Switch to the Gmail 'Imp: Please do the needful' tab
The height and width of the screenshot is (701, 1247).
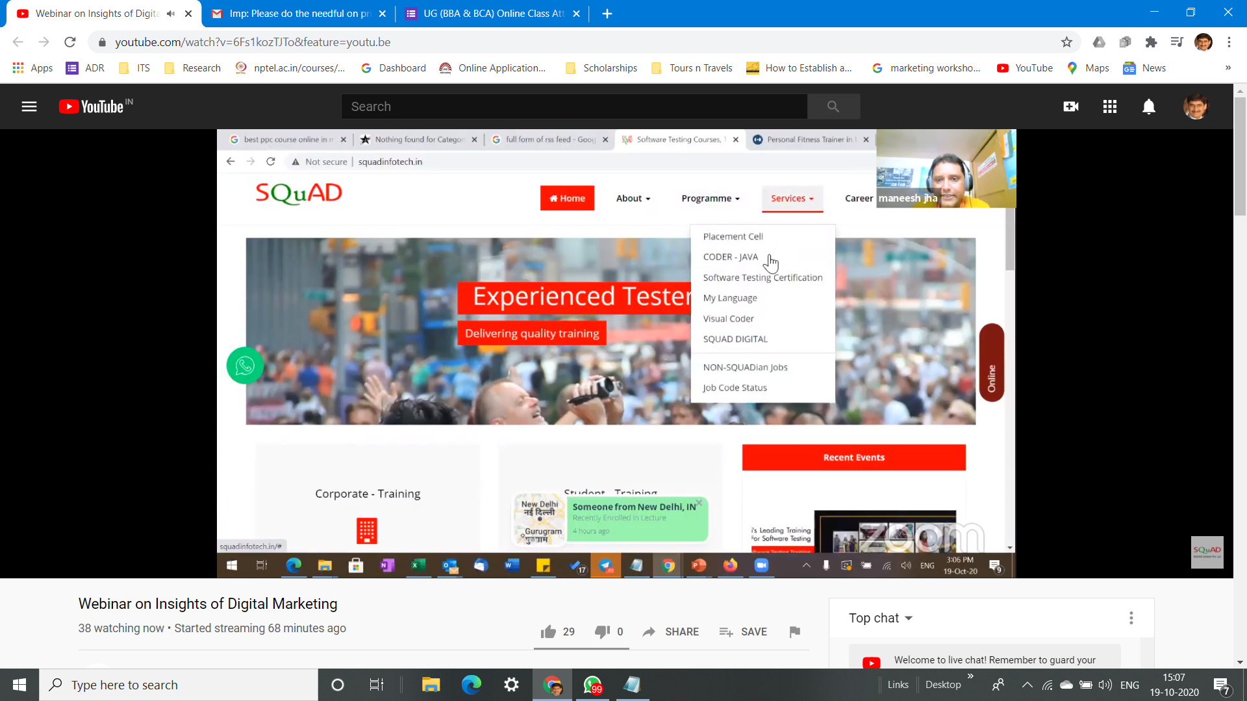click(292, 14)
